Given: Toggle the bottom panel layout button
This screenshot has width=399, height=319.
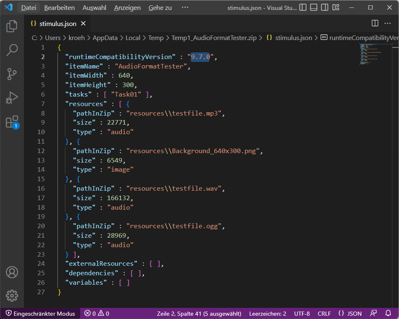Looking at the screenshot, I should (x=314, y=7).
